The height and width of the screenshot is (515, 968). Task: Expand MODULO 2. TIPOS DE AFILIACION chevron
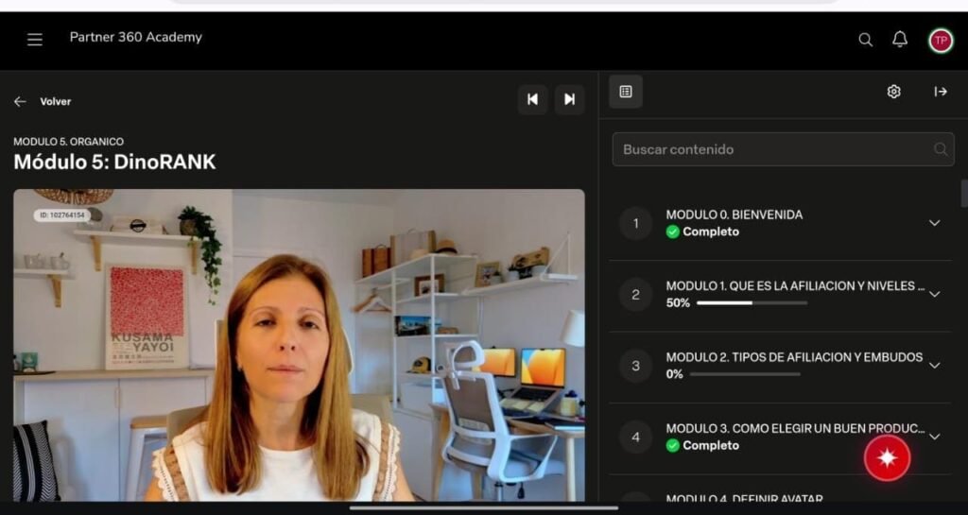tap(935, 365)
